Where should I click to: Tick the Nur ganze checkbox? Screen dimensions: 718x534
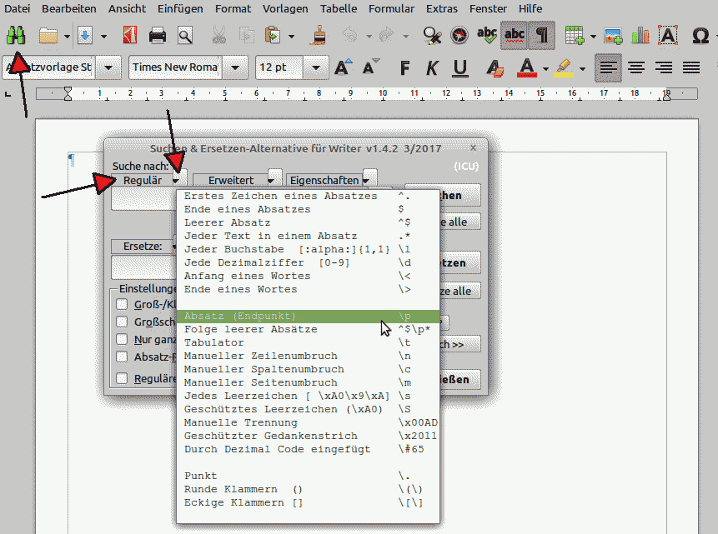click(x=122, y=339)
